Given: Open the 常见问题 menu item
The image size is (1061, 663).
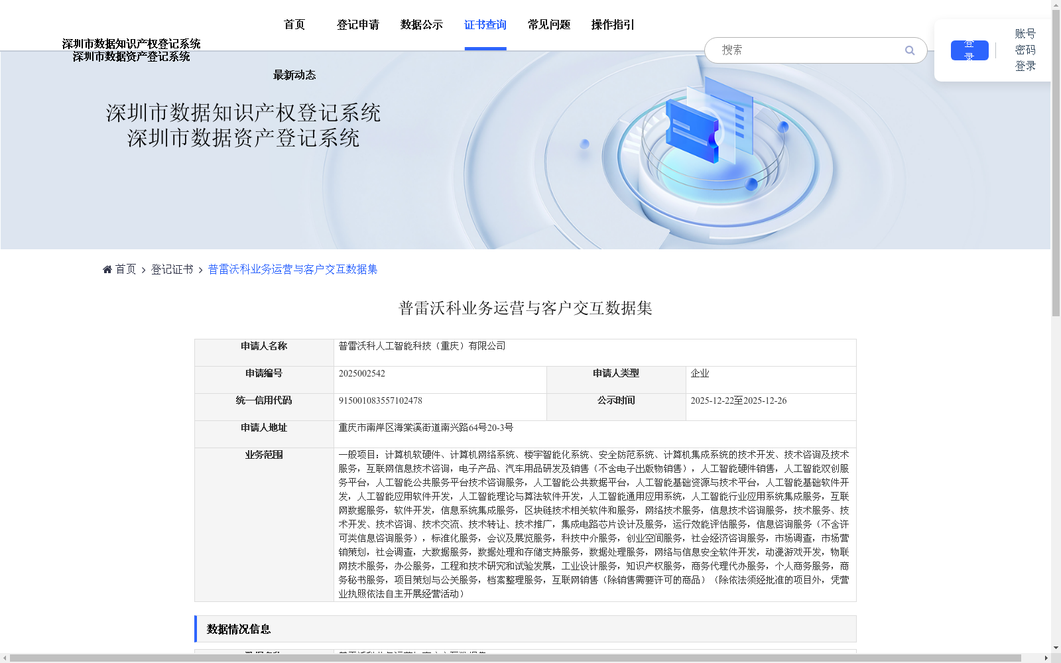Looking at the screenshot, I should point(549,25).
